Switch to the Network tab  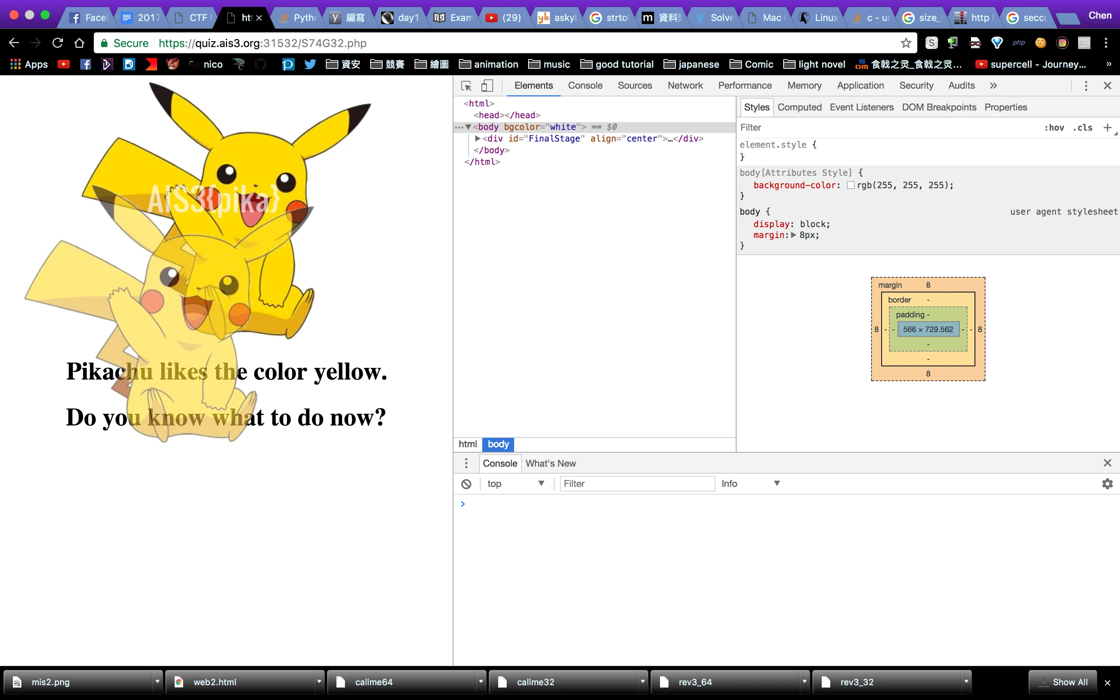point(685,86)
